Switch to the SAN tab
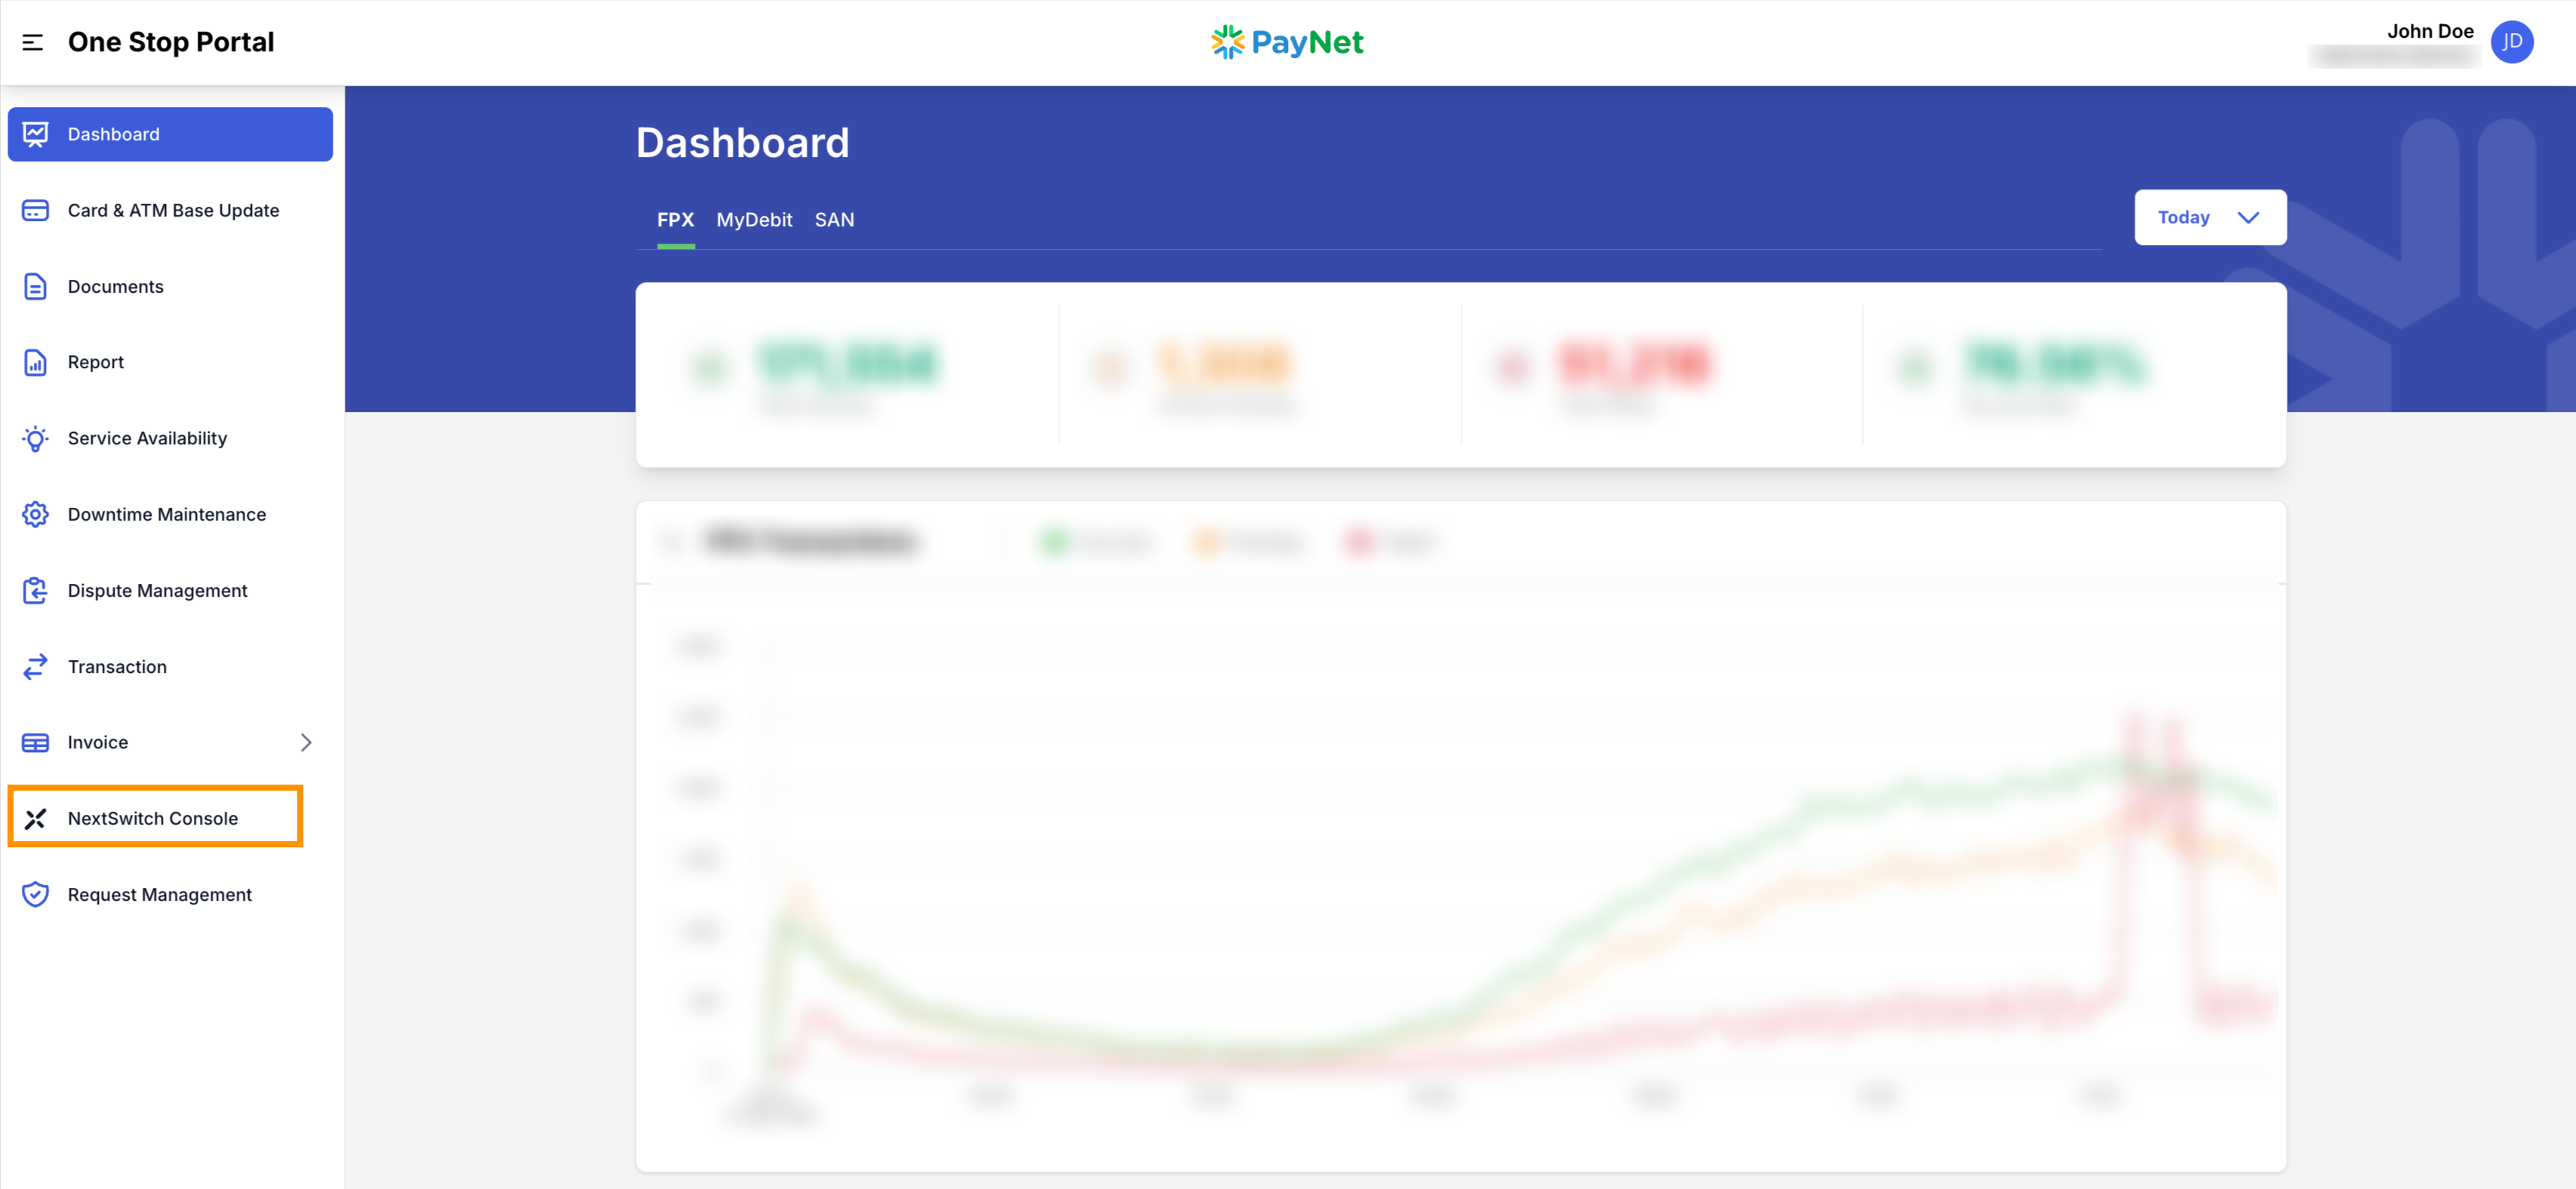2576x1189 pixels. 834,220
